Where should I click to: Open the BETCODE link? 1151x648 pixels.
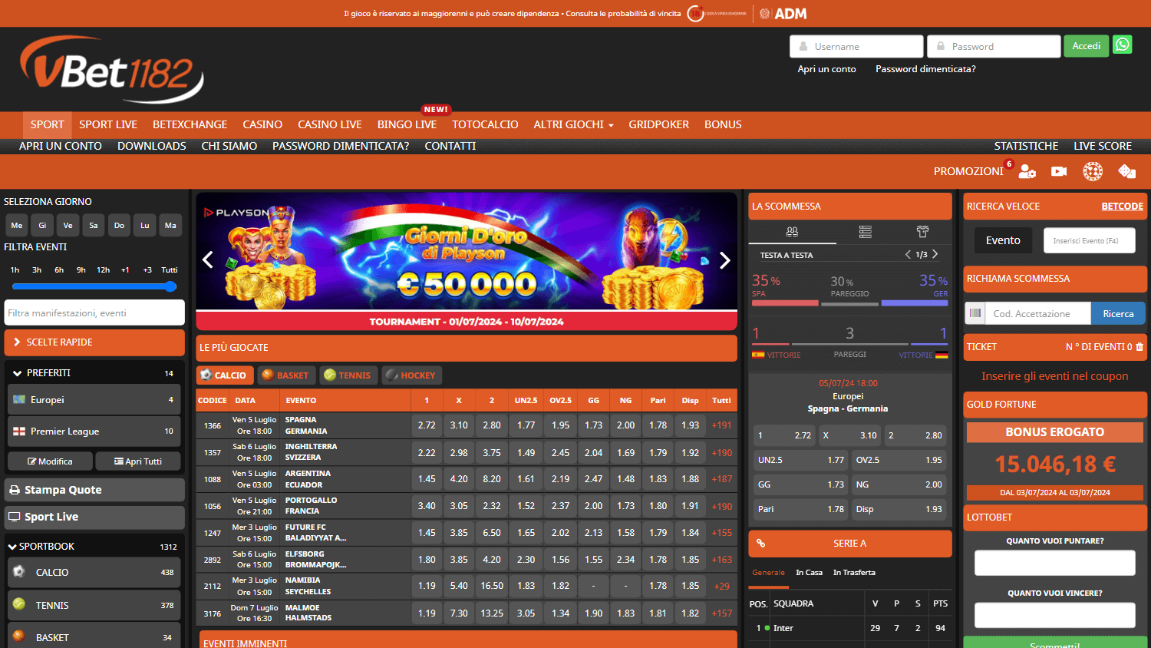pyautogui.click(x=1122, y=207)
